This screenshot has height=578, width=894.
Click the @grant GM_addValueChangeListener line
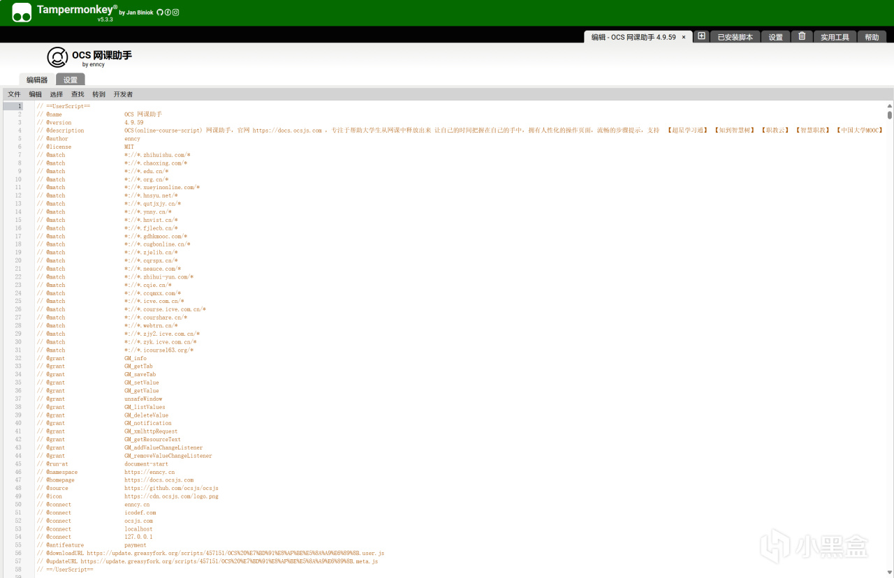pyautogui.click(x=120, y=447)
